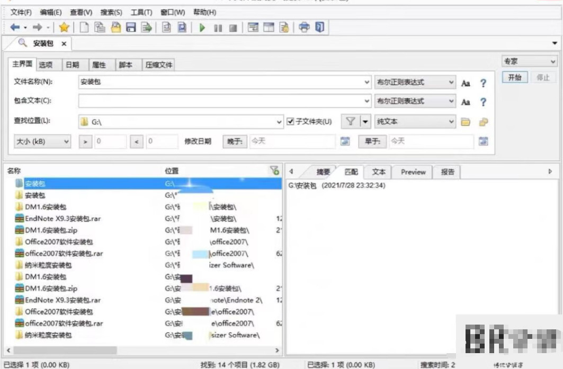Click the new blank search page icon
563x369 pixels.
point(84,27)
